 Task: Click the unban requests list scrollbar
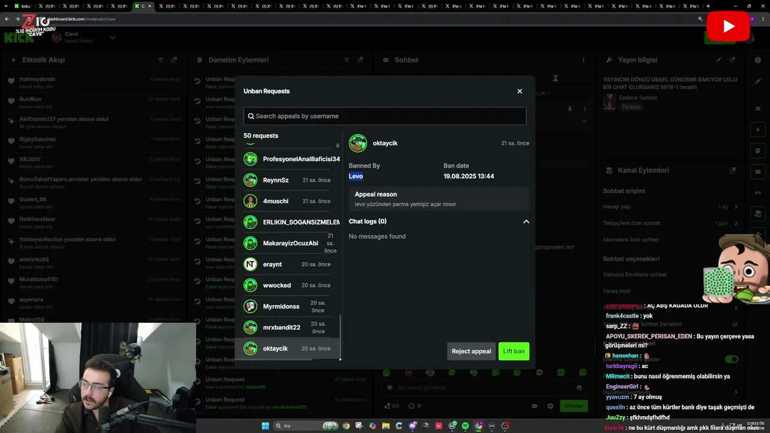click(x=340, y=337)
